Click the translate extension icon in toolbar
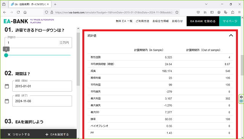 coord(226,12)
